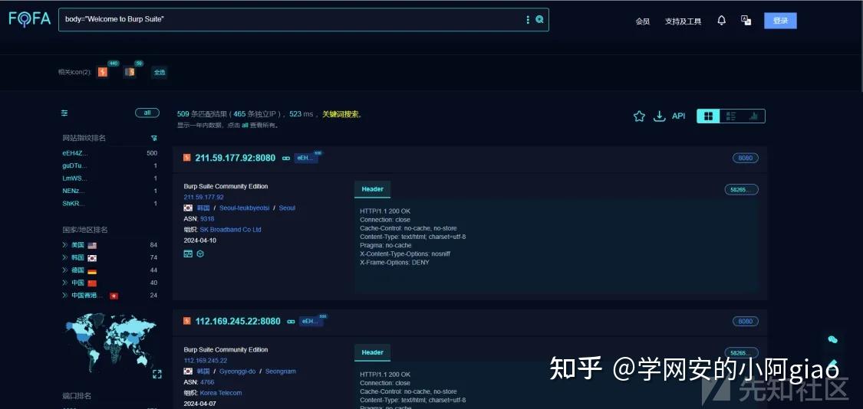Switch language with the translate icon

[x=746, y=21]
